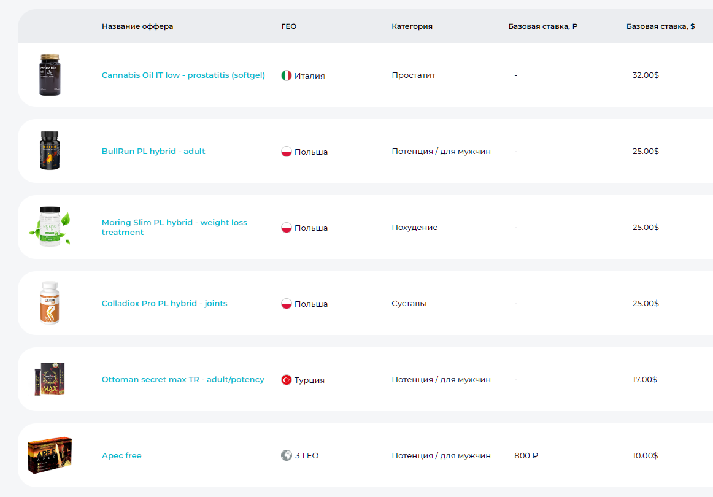
Task: Click the Cannabis Oil bottle thumbnail
Action: (50, 74)
